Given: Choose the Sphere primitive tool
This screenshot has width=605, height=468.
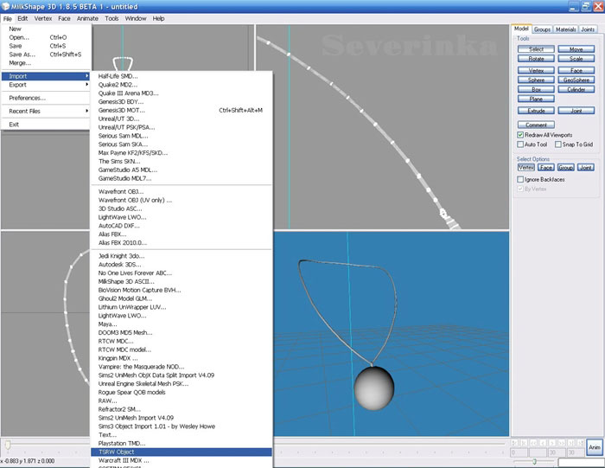Looking at the screenshot, I should (x=536, y=80).
